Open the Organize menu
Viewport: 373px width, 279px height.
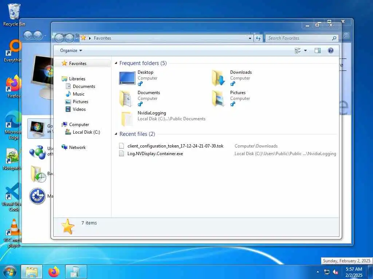click(x=71, y=50)
